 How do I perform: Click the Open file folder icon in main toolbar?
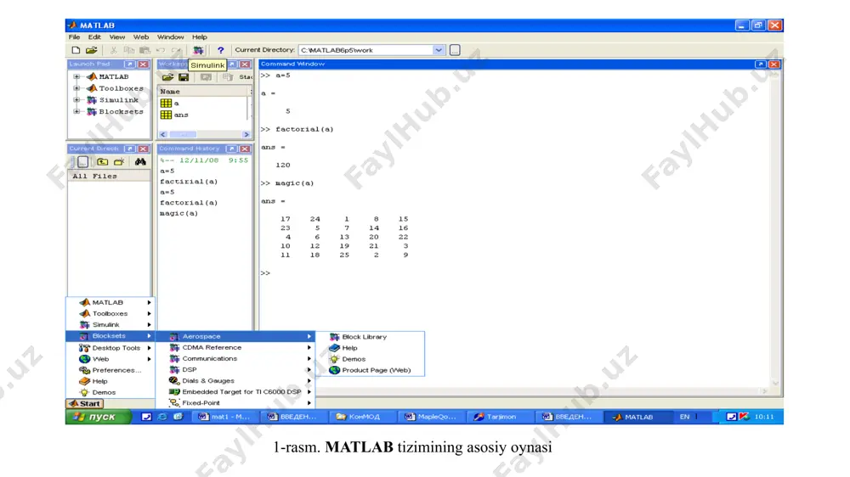click(x=92, y=50)
